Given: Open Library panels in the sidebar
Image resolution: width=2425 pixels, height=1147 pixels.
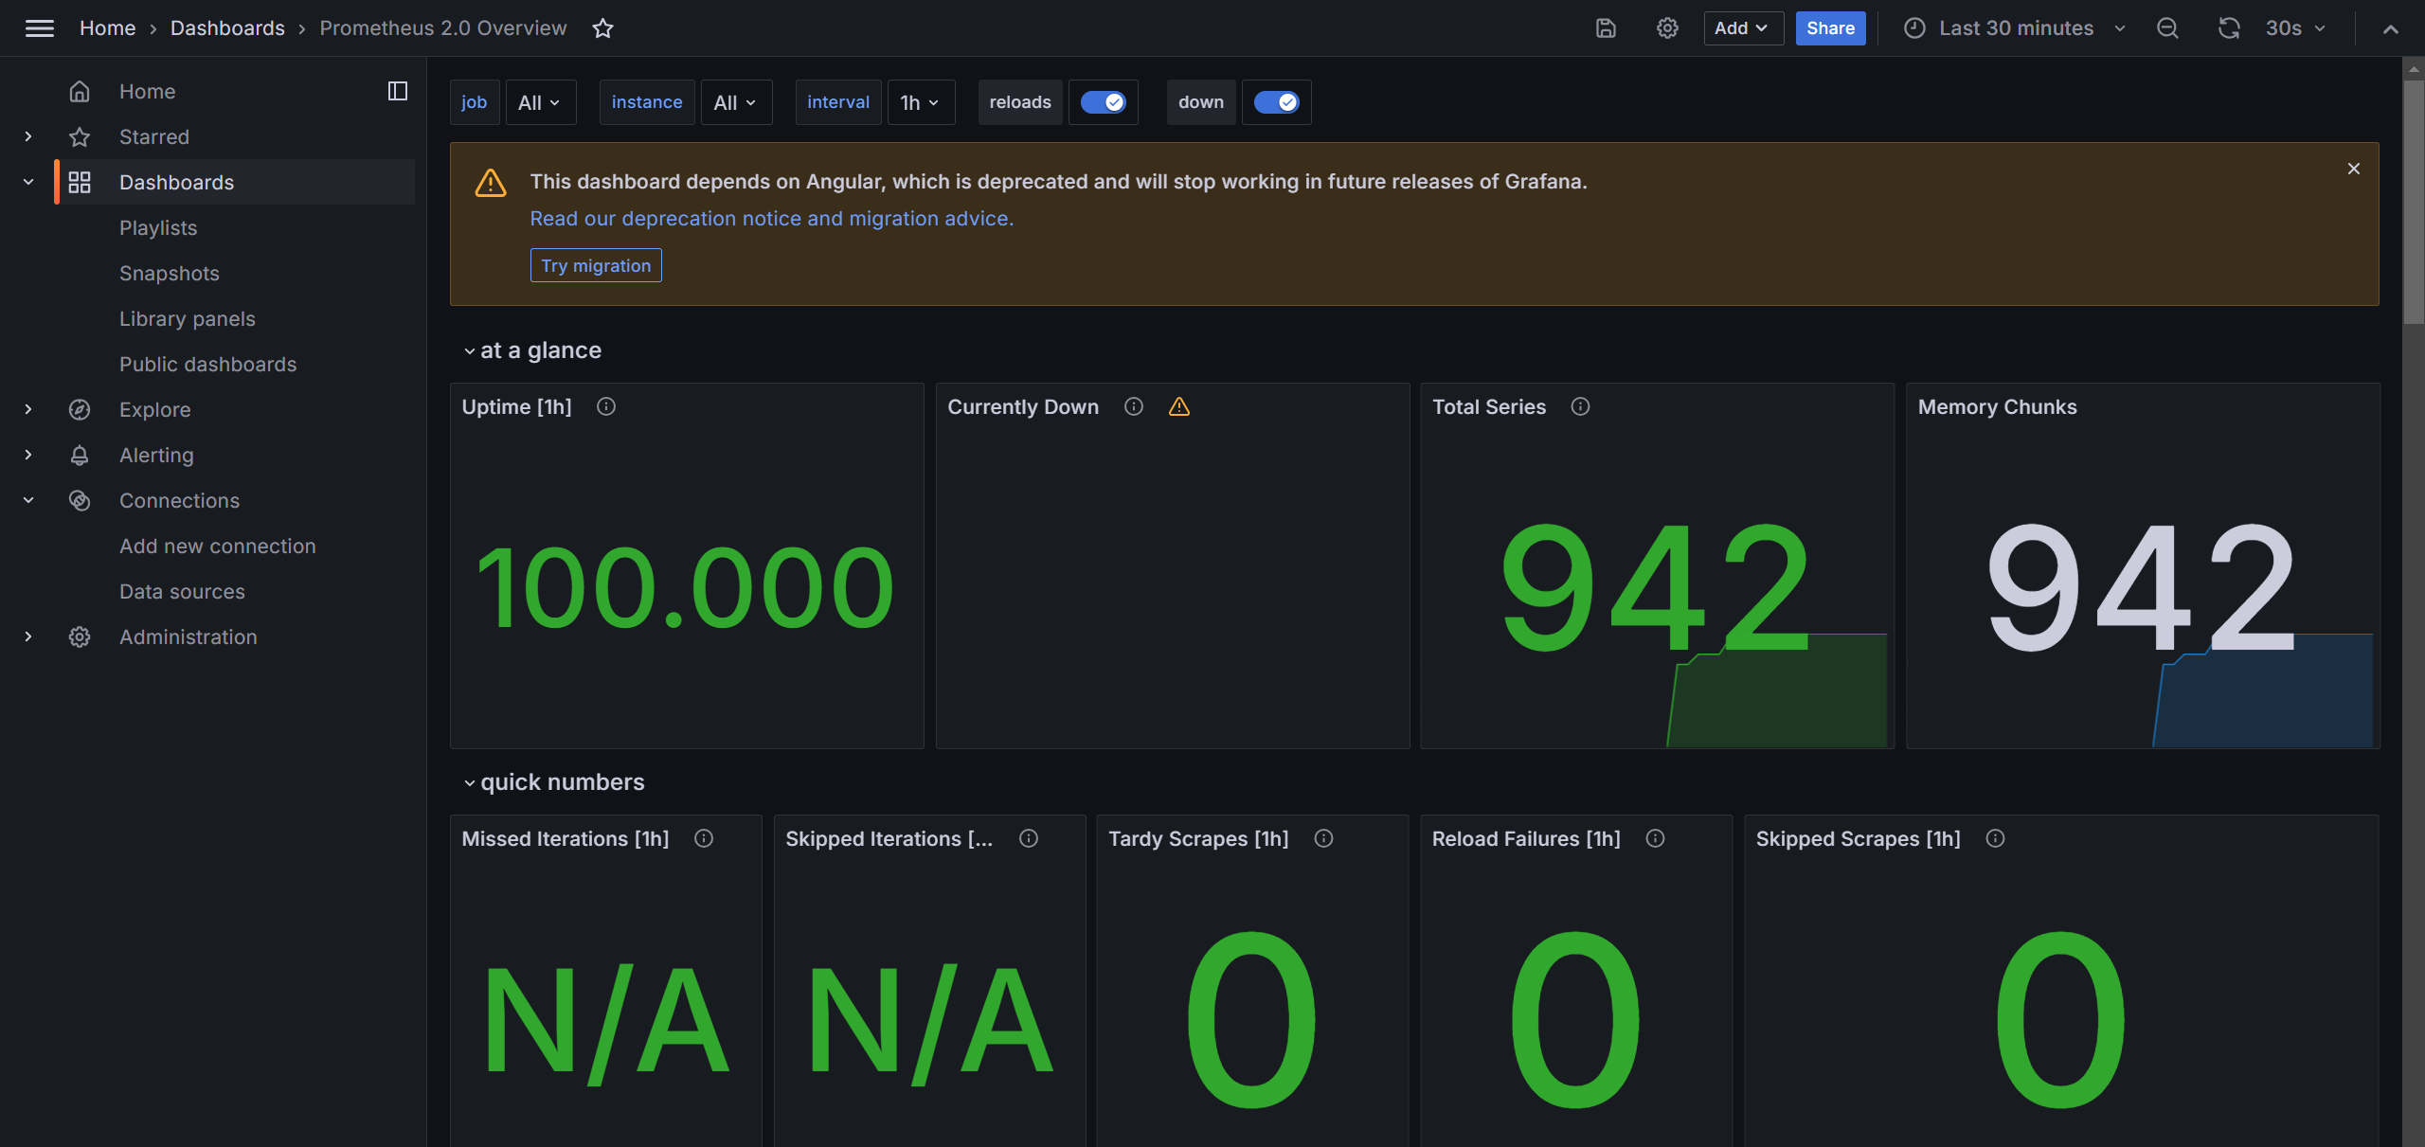Looking at the screenshot, I should [188, 318].
